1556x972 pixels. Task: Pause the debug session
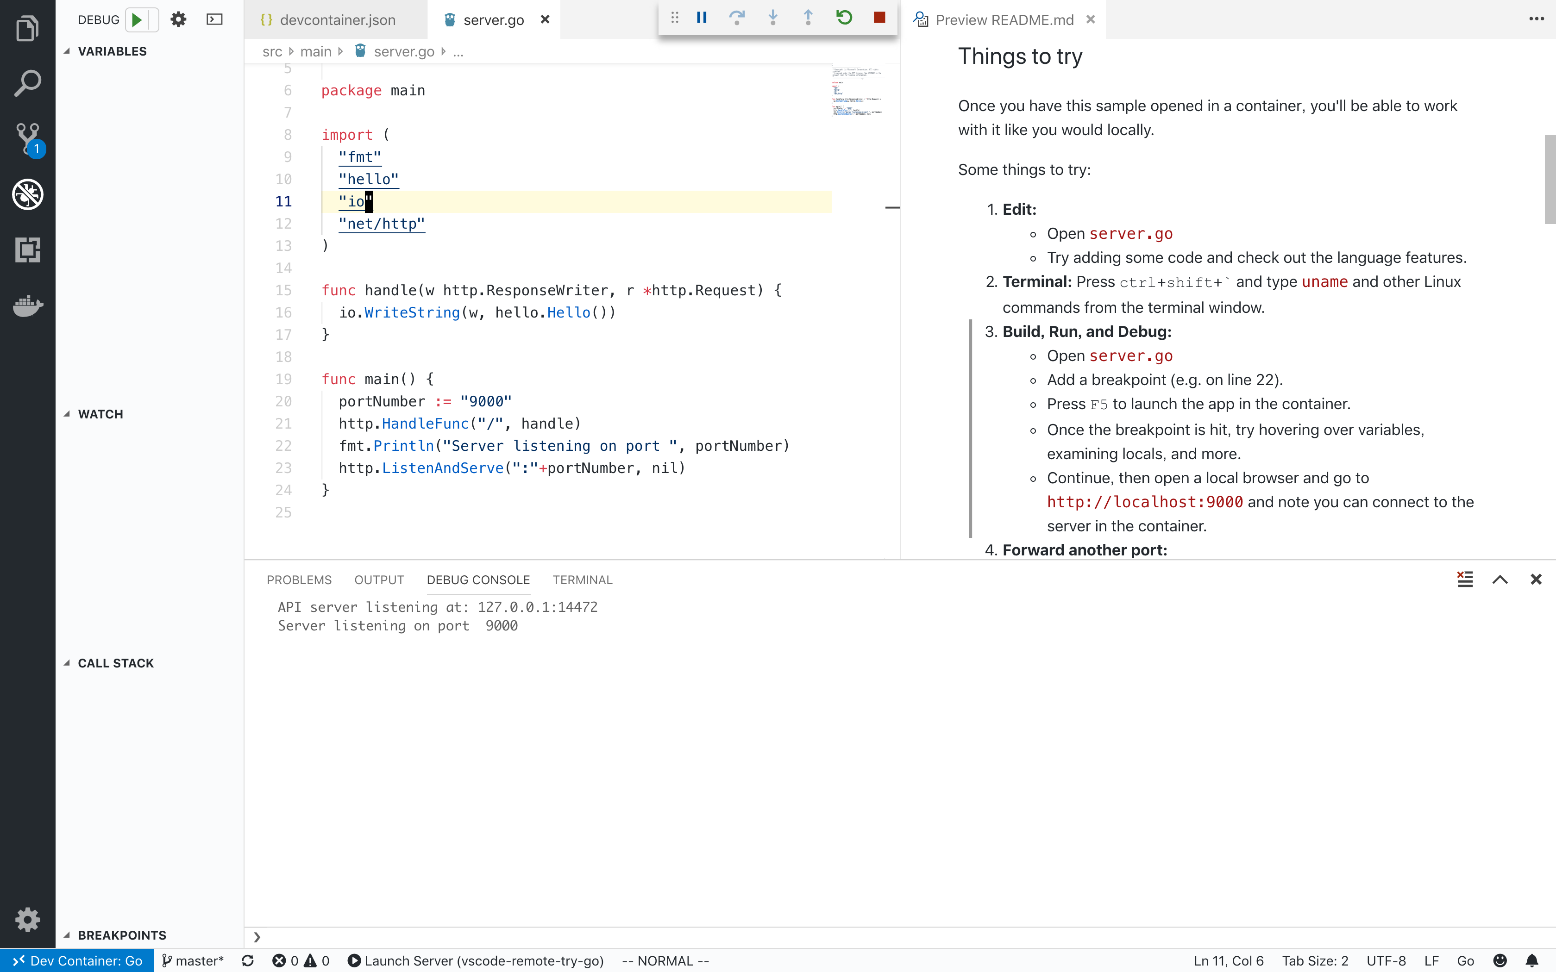coord(702,18)
